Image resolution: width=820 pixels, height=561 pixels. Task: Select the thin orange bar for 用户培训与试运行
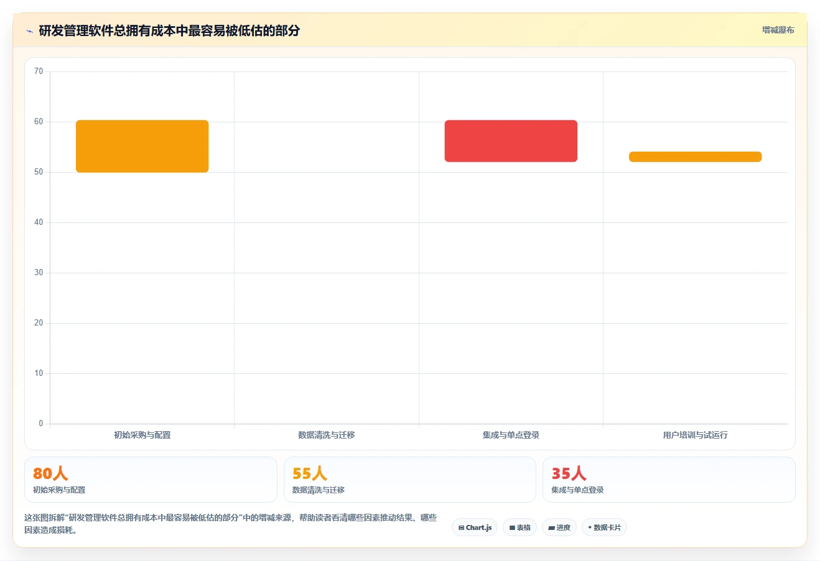695,157
